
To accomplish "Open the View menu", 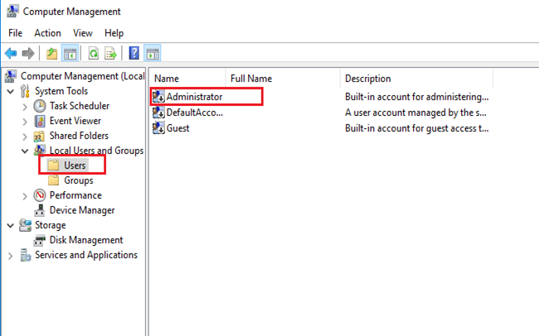I will tap(83, 33).
